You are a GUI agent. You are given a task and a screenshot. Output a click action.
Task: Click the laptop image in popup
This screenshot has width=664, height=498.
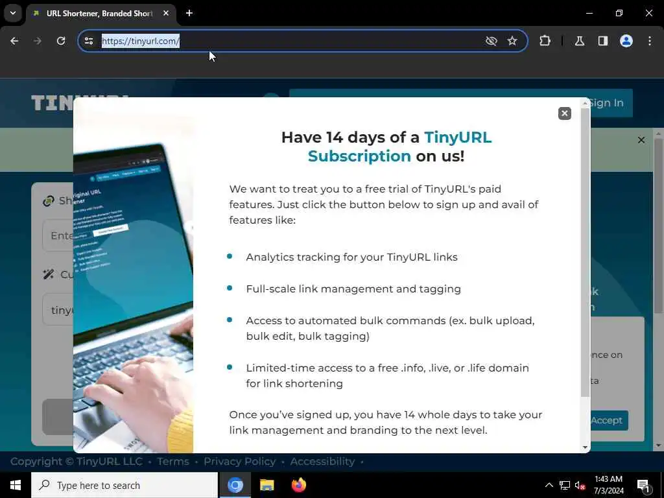click(134, 275)
